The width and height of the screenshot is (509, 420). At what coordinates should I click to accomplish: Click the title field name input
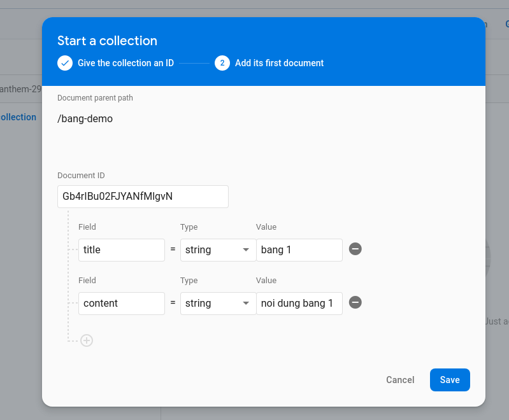click(x=121, y=250)
